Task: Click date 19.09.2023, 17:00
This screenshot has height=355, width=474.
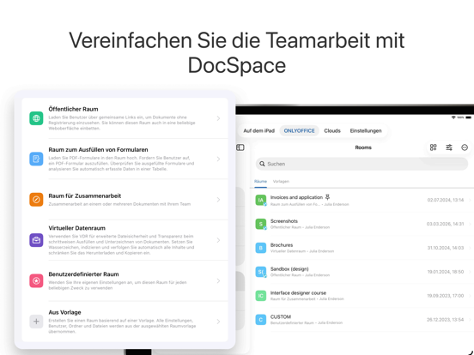Action: tap(446, 296)
